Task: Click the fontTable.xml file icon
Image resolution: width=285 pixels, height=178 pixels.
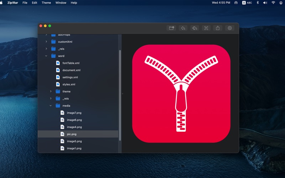Action: click(x=58, y=63)
